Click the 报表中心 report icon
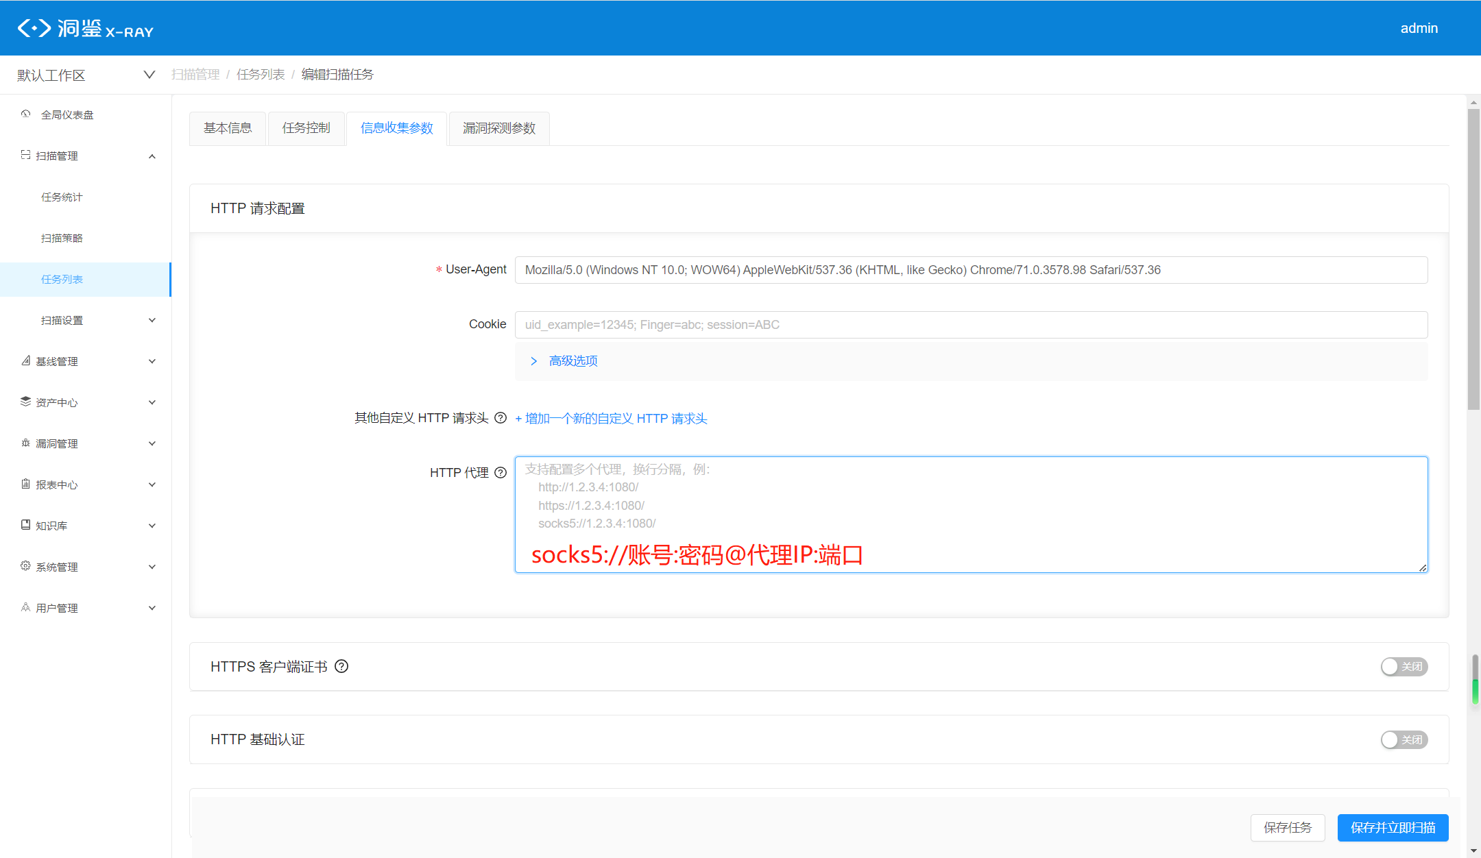Image resolution: width=1481 pixels, height=858 pixels. point(25,484)
